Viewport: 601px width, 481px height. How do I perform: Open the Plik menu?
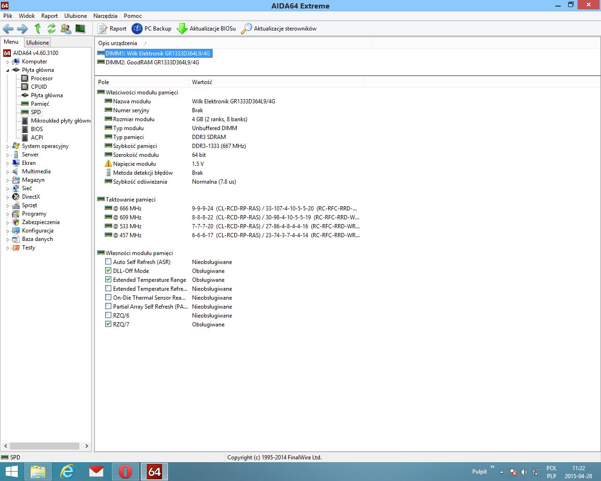8,16
